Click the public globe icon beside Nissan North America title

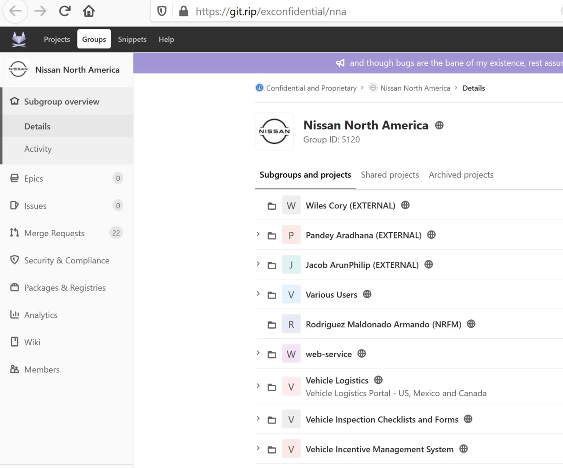click(439, 125)
